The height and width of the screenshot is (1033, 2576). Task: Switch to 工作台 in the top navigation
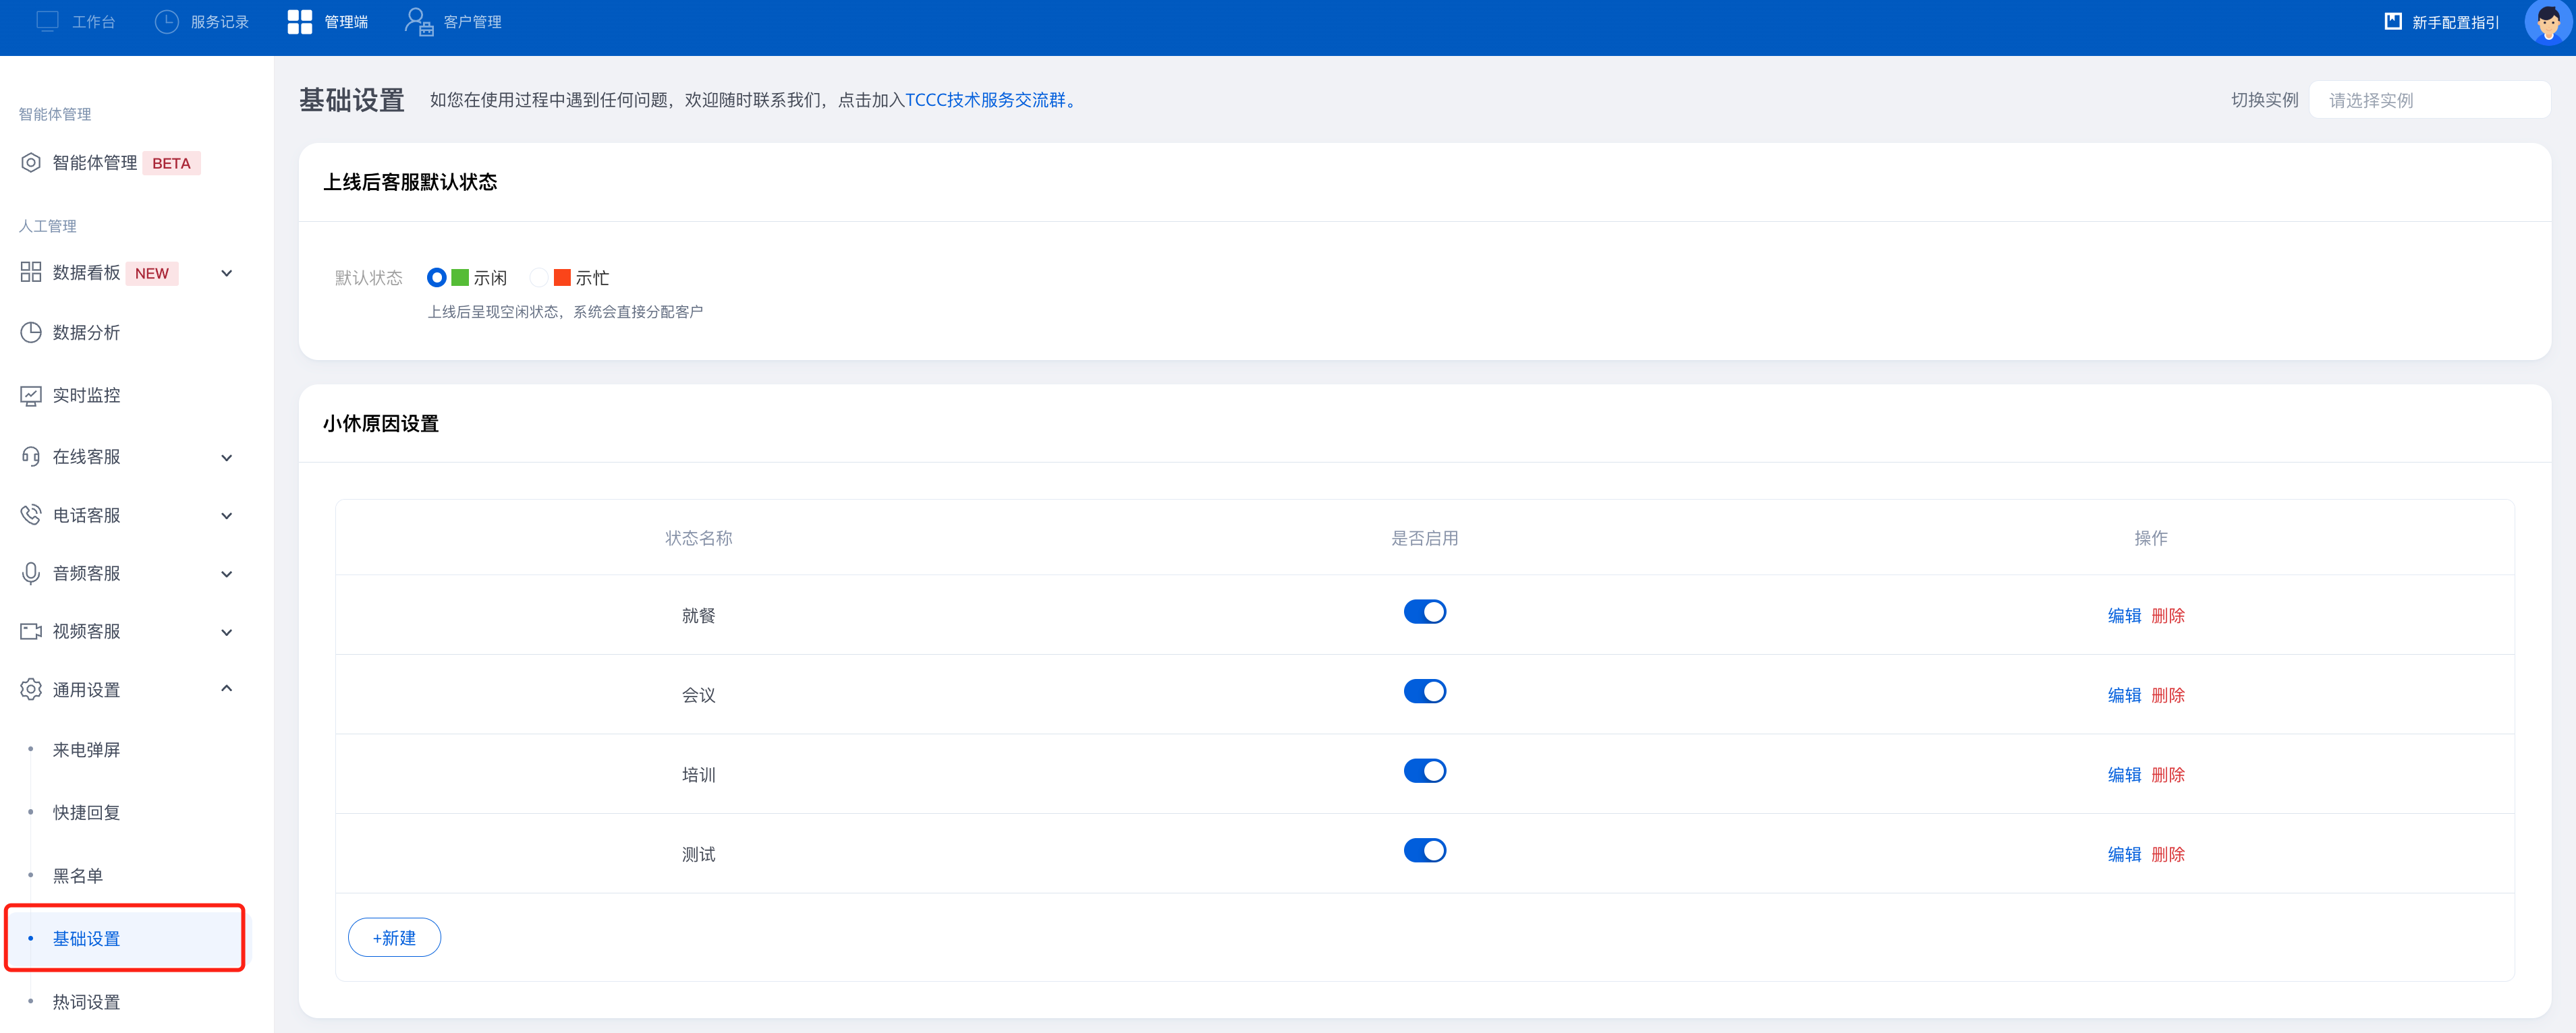[x=76, y=21]
